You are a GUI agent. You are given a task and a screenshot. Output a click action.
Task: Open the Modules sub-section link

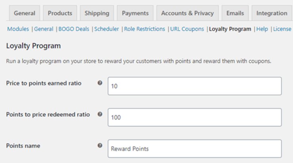[x=18, y=29]
